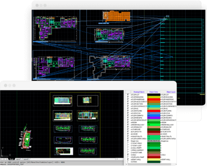Uncheck the A-BSMT WALL row checkbox
The width and height of the screenshot is (207, 166).
128,160
